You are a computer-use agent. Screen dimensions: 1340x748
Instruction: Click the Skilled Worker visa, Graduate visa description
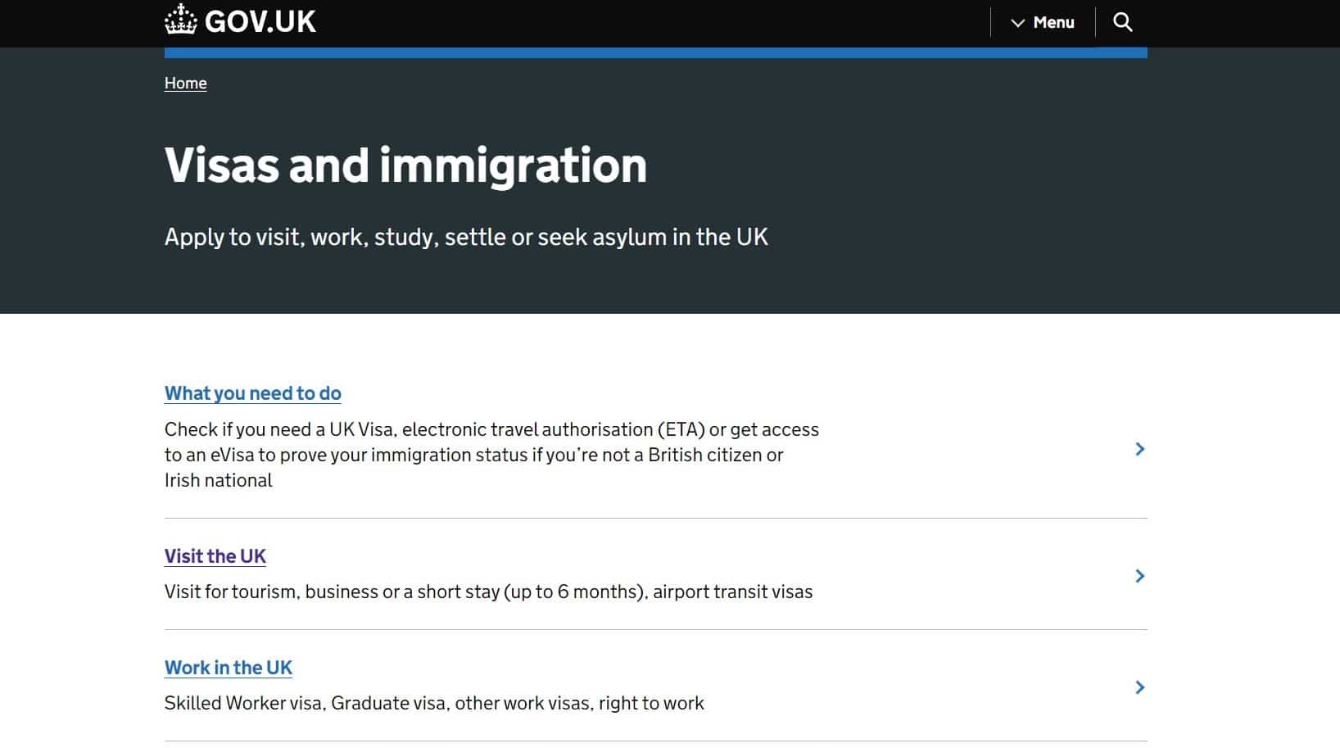[434, 703]
